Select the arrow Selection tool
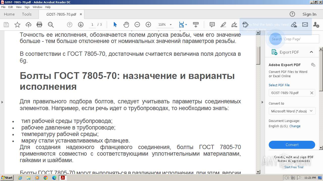 tap(115, 25)
